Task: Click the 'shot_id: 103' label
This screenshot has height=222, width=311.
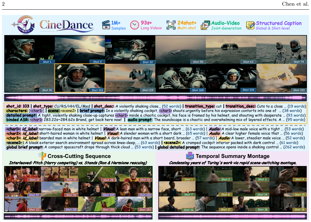Action: click(x=18, y=106)
